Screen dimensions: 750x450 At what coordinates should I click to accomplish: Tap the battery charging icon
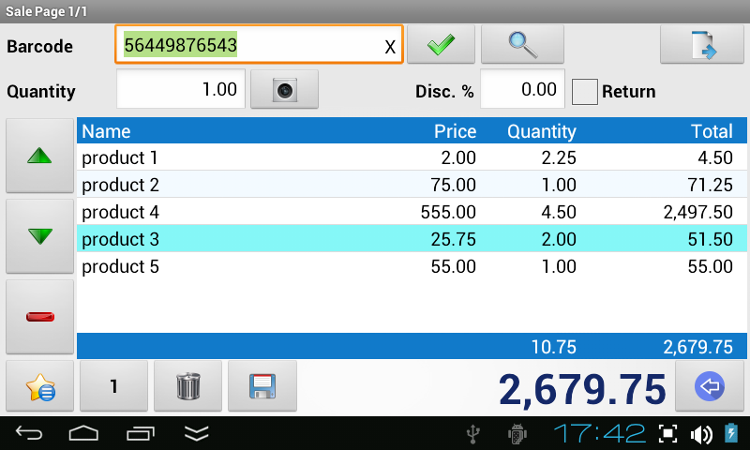(731, 433)
